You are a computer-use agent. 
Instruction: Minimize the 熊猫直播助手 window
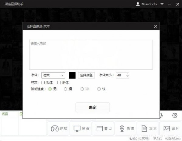coord(170,5)
